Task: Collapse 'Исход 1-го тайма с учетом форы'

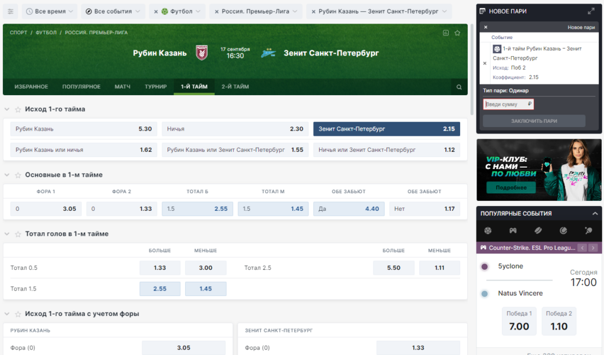Action: pos(7,314)
